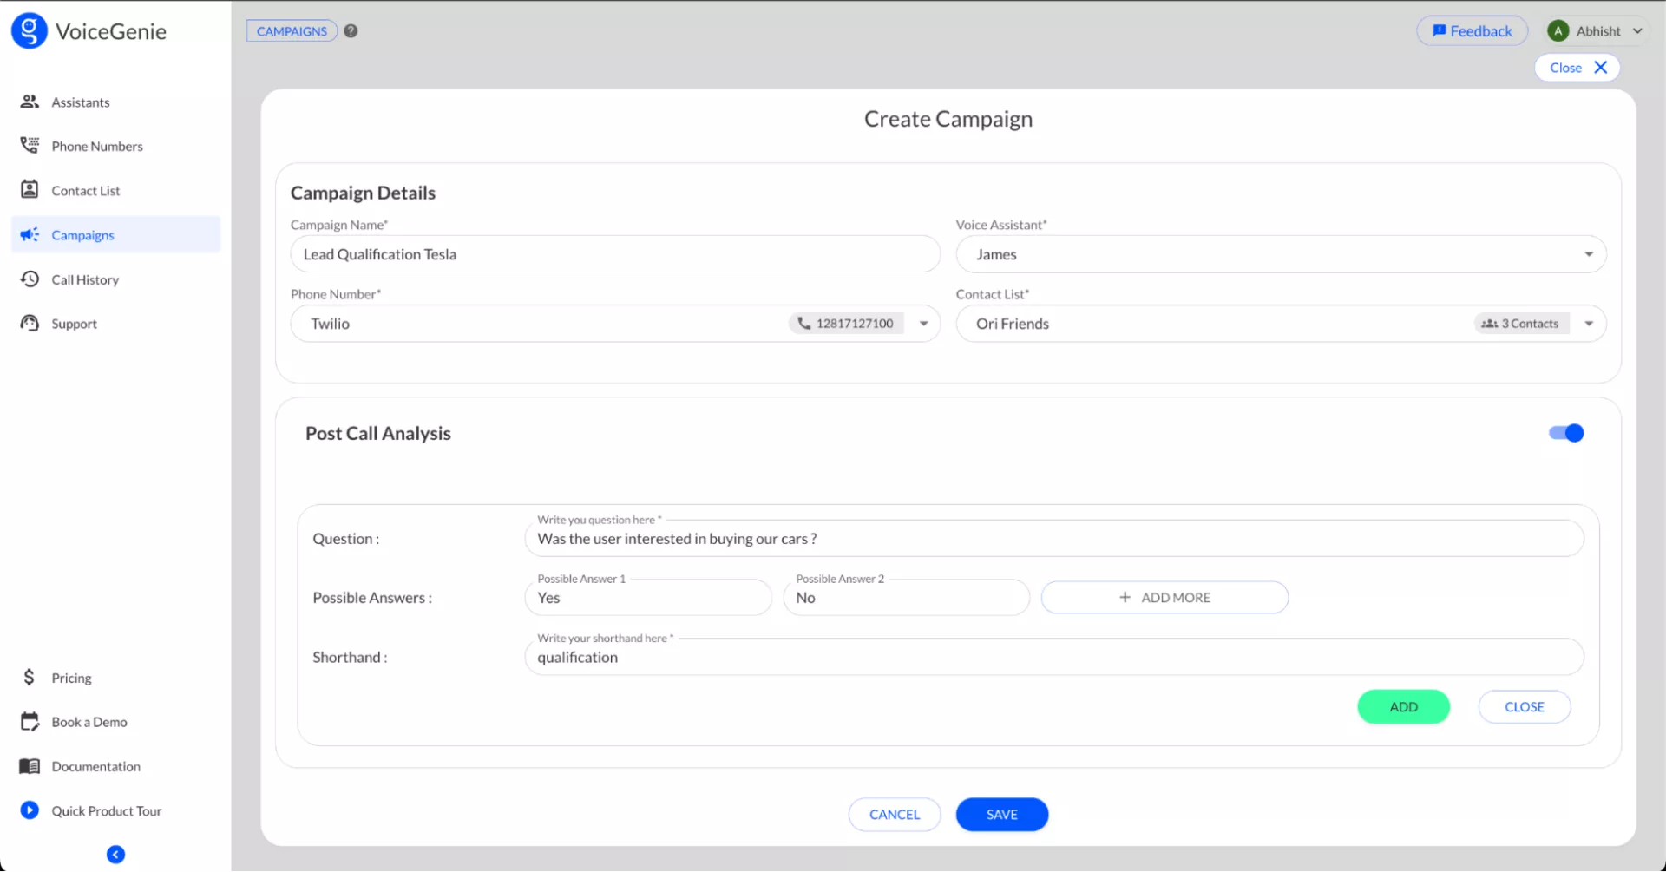Viewport: 1666px width, 872px height.
Task: Disable the Post Call Analysis toggle
Action: click(x=1566, y=433)
